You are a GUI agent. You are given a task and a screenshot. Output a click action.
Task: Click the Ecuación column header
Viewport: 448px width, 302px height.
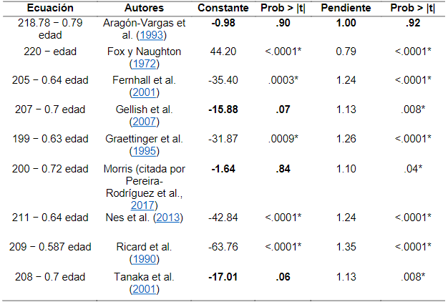(52, 8)
